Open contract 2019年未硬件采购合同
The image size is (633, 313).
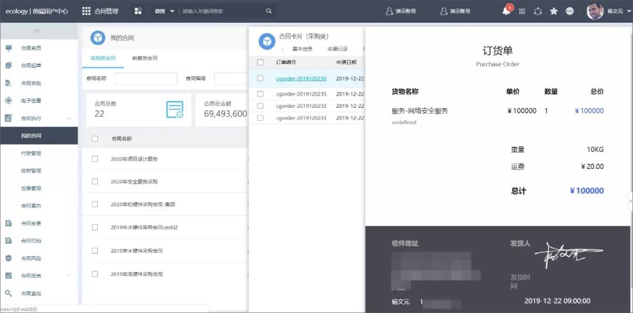point(137,251)
